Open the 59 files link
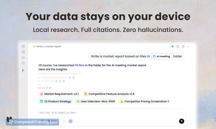216x129 pixels. tap(79, 65)
